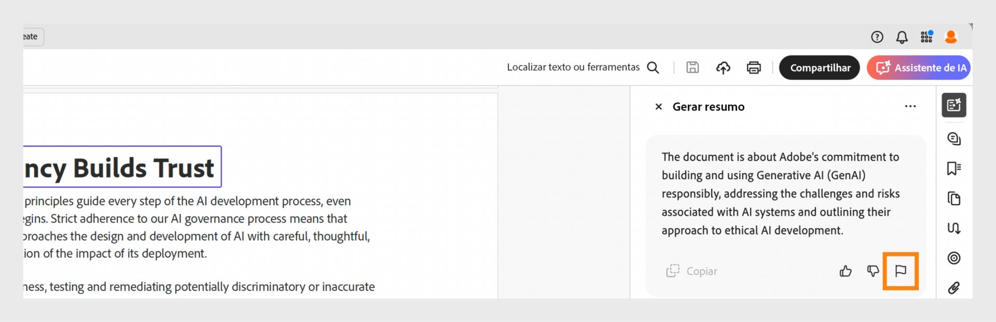
Task: Open the apps grid launcher
Action: 926,37
